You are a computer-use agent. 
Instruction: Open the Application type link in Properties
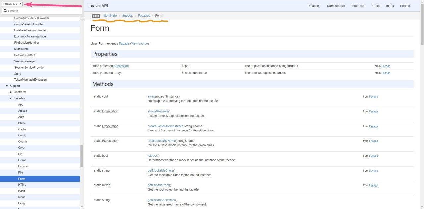121,66
